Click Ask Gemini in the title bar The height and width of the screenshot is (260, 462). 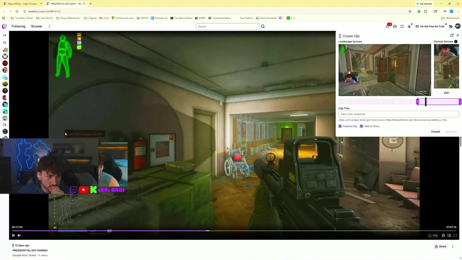(424, 4)
